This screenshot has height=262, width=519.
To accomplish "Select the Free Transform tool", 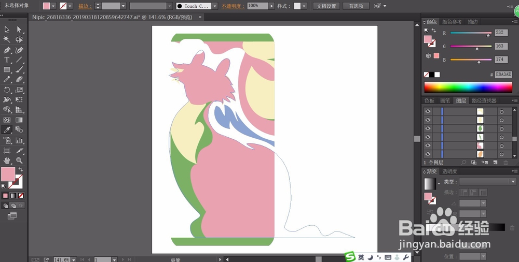I will tap(19, 99).
